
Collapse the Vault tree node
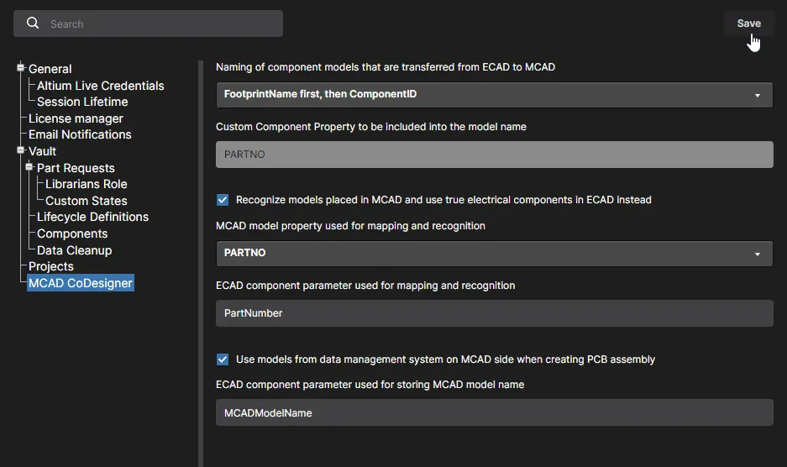21,150
